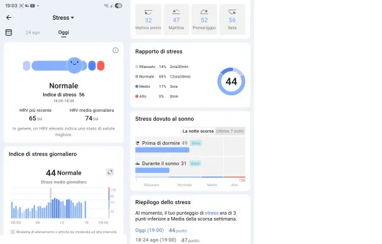
Task: Switch to Ultime 7 notti tab
Action: [230, 132]
